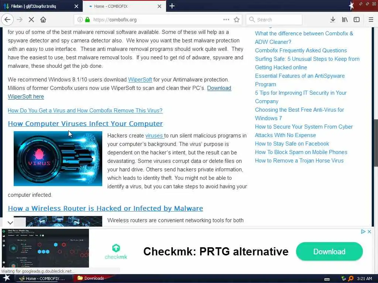Open Essential Features of an AntiSpyware Program

point(300,80)
